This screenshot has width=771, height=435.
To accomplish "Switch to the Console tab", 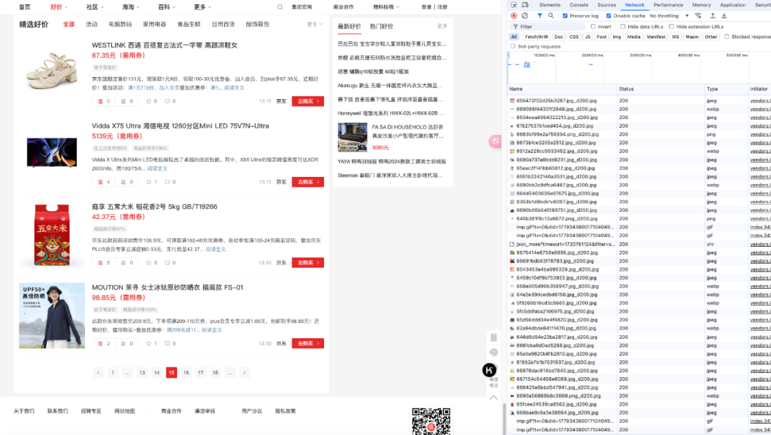I will click(579, 5).
